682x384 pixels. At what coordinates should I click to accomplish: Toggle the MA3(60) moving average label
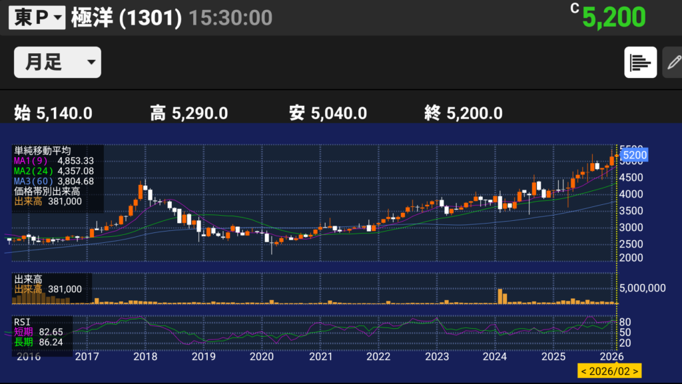coord(56,181)
